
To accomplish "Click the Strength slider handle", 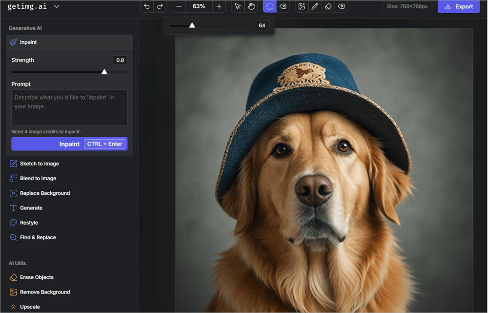I will click(x=104, y=72).
